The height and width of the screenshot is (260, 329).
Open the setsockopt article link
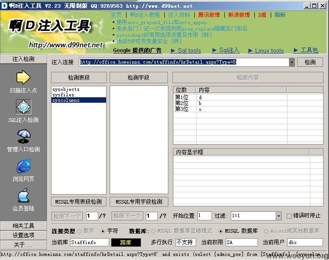click(164, 35)
